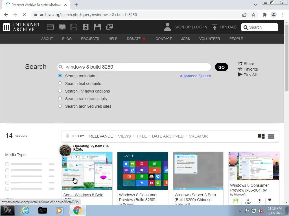Open the media player taskbar icon
The height and width of the screenshot is (216, 289).
[x=59, y=210]
